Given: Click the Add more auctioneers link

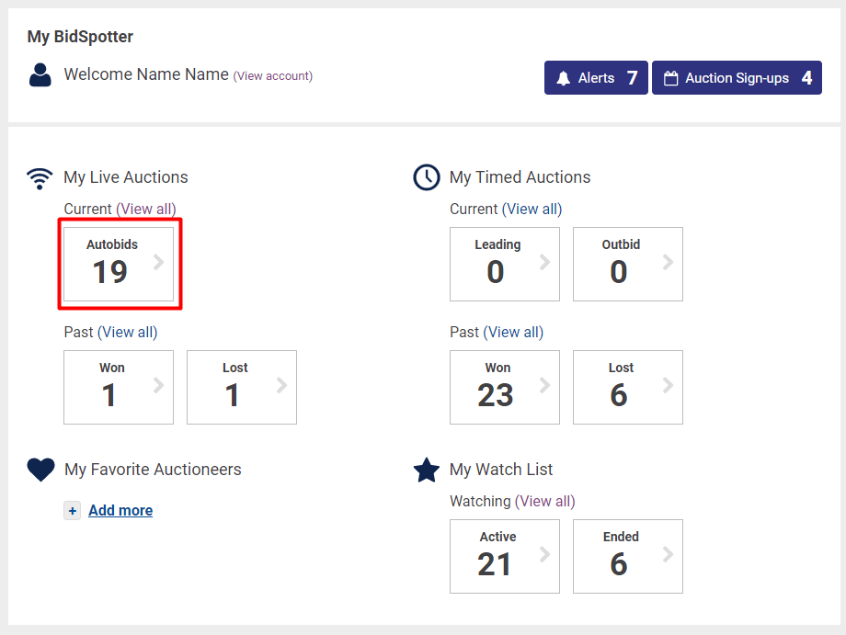Looking at the screenshot, I should (120, 511).
